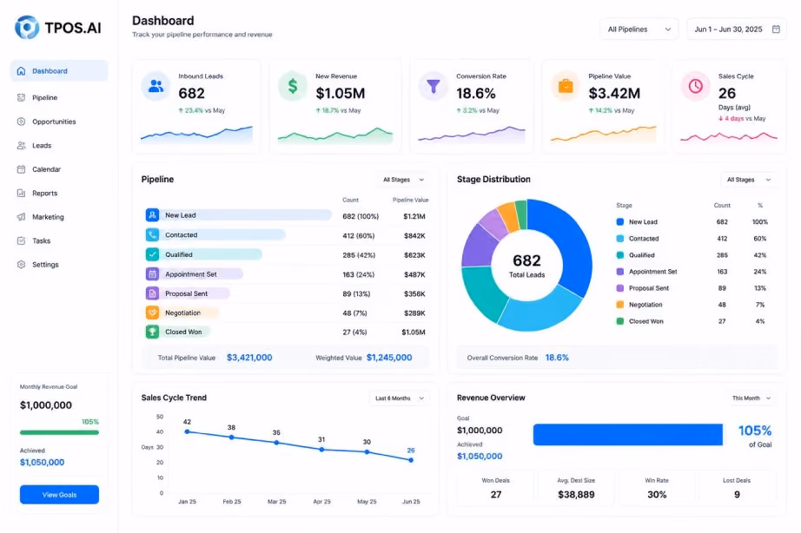
Task: Open the All Pipelines dropdown
Action: point(639,30)
